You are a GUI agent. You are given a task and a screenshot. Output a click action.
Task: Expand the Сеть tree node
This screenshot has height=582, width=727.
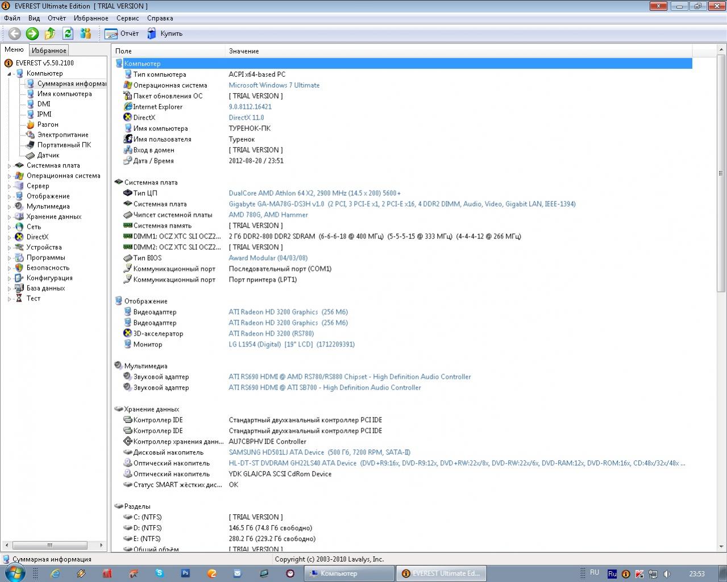(x=10, y=227)
